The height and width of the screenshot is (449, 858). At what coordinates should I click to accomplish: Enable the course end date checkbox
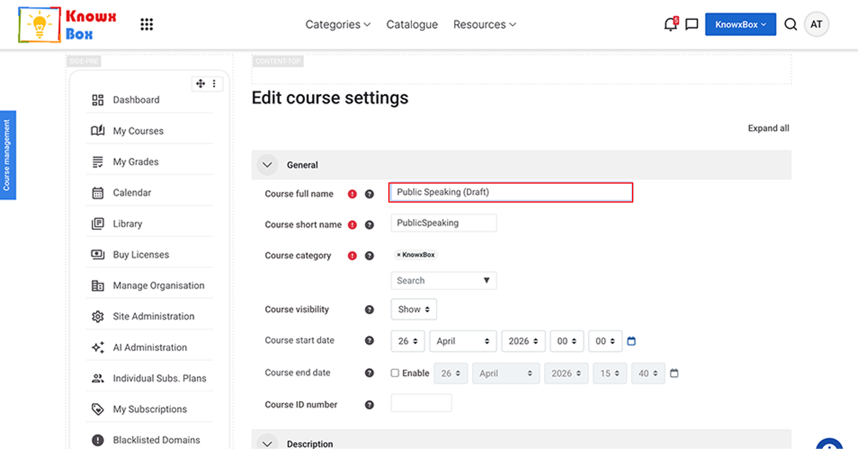[x=395, y=373]
